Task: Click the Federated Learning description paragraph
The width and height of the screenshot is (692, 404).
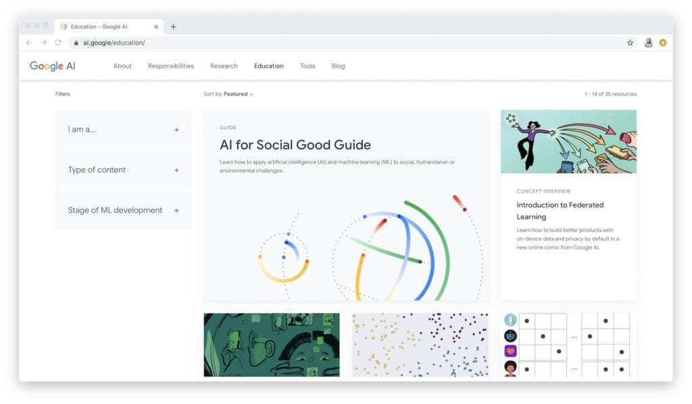Action: click(x=568, y=238)
